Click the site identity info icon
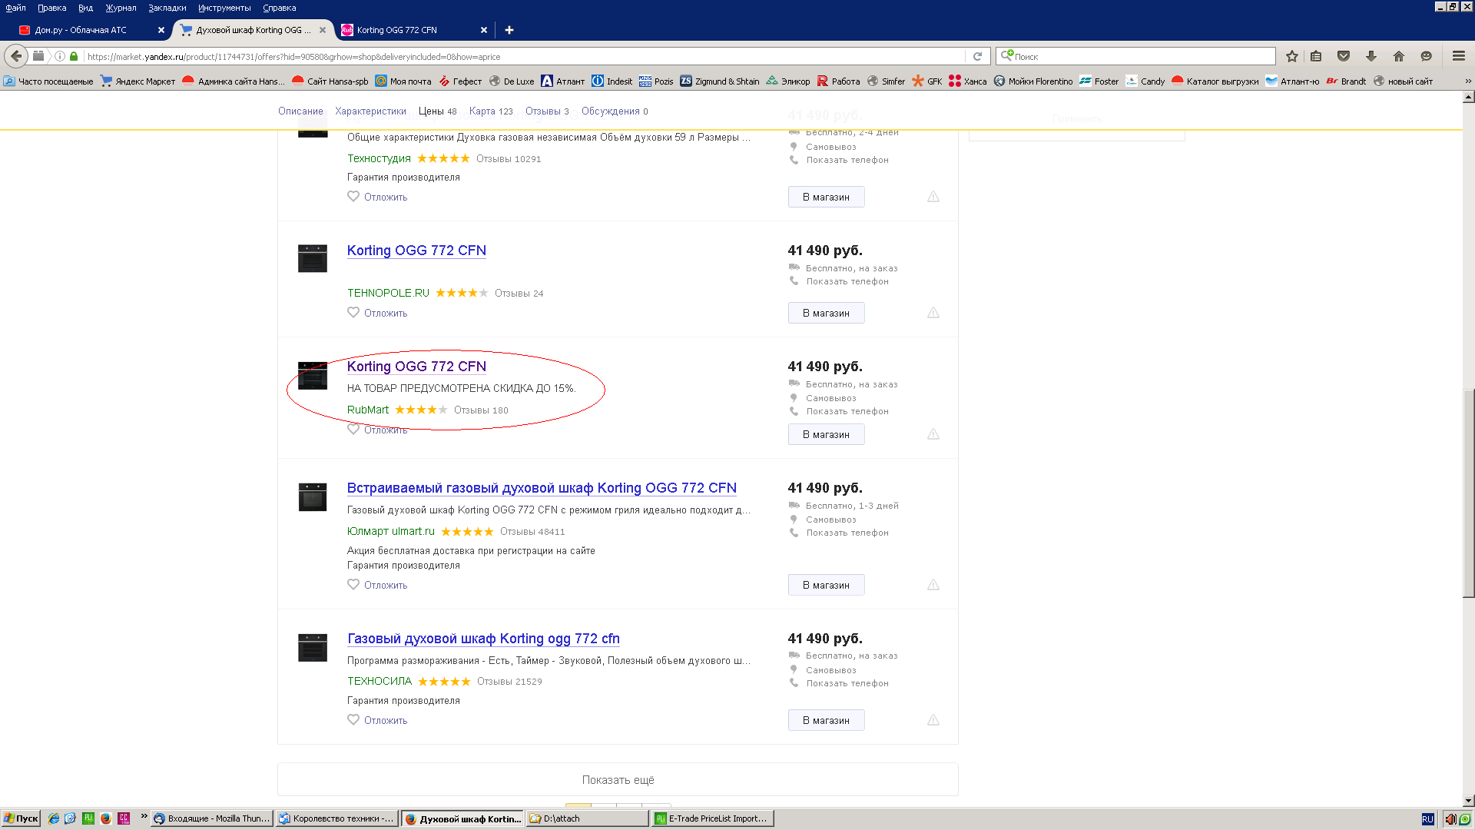The width and height of the screenshot is (1475, 830). 60,56
